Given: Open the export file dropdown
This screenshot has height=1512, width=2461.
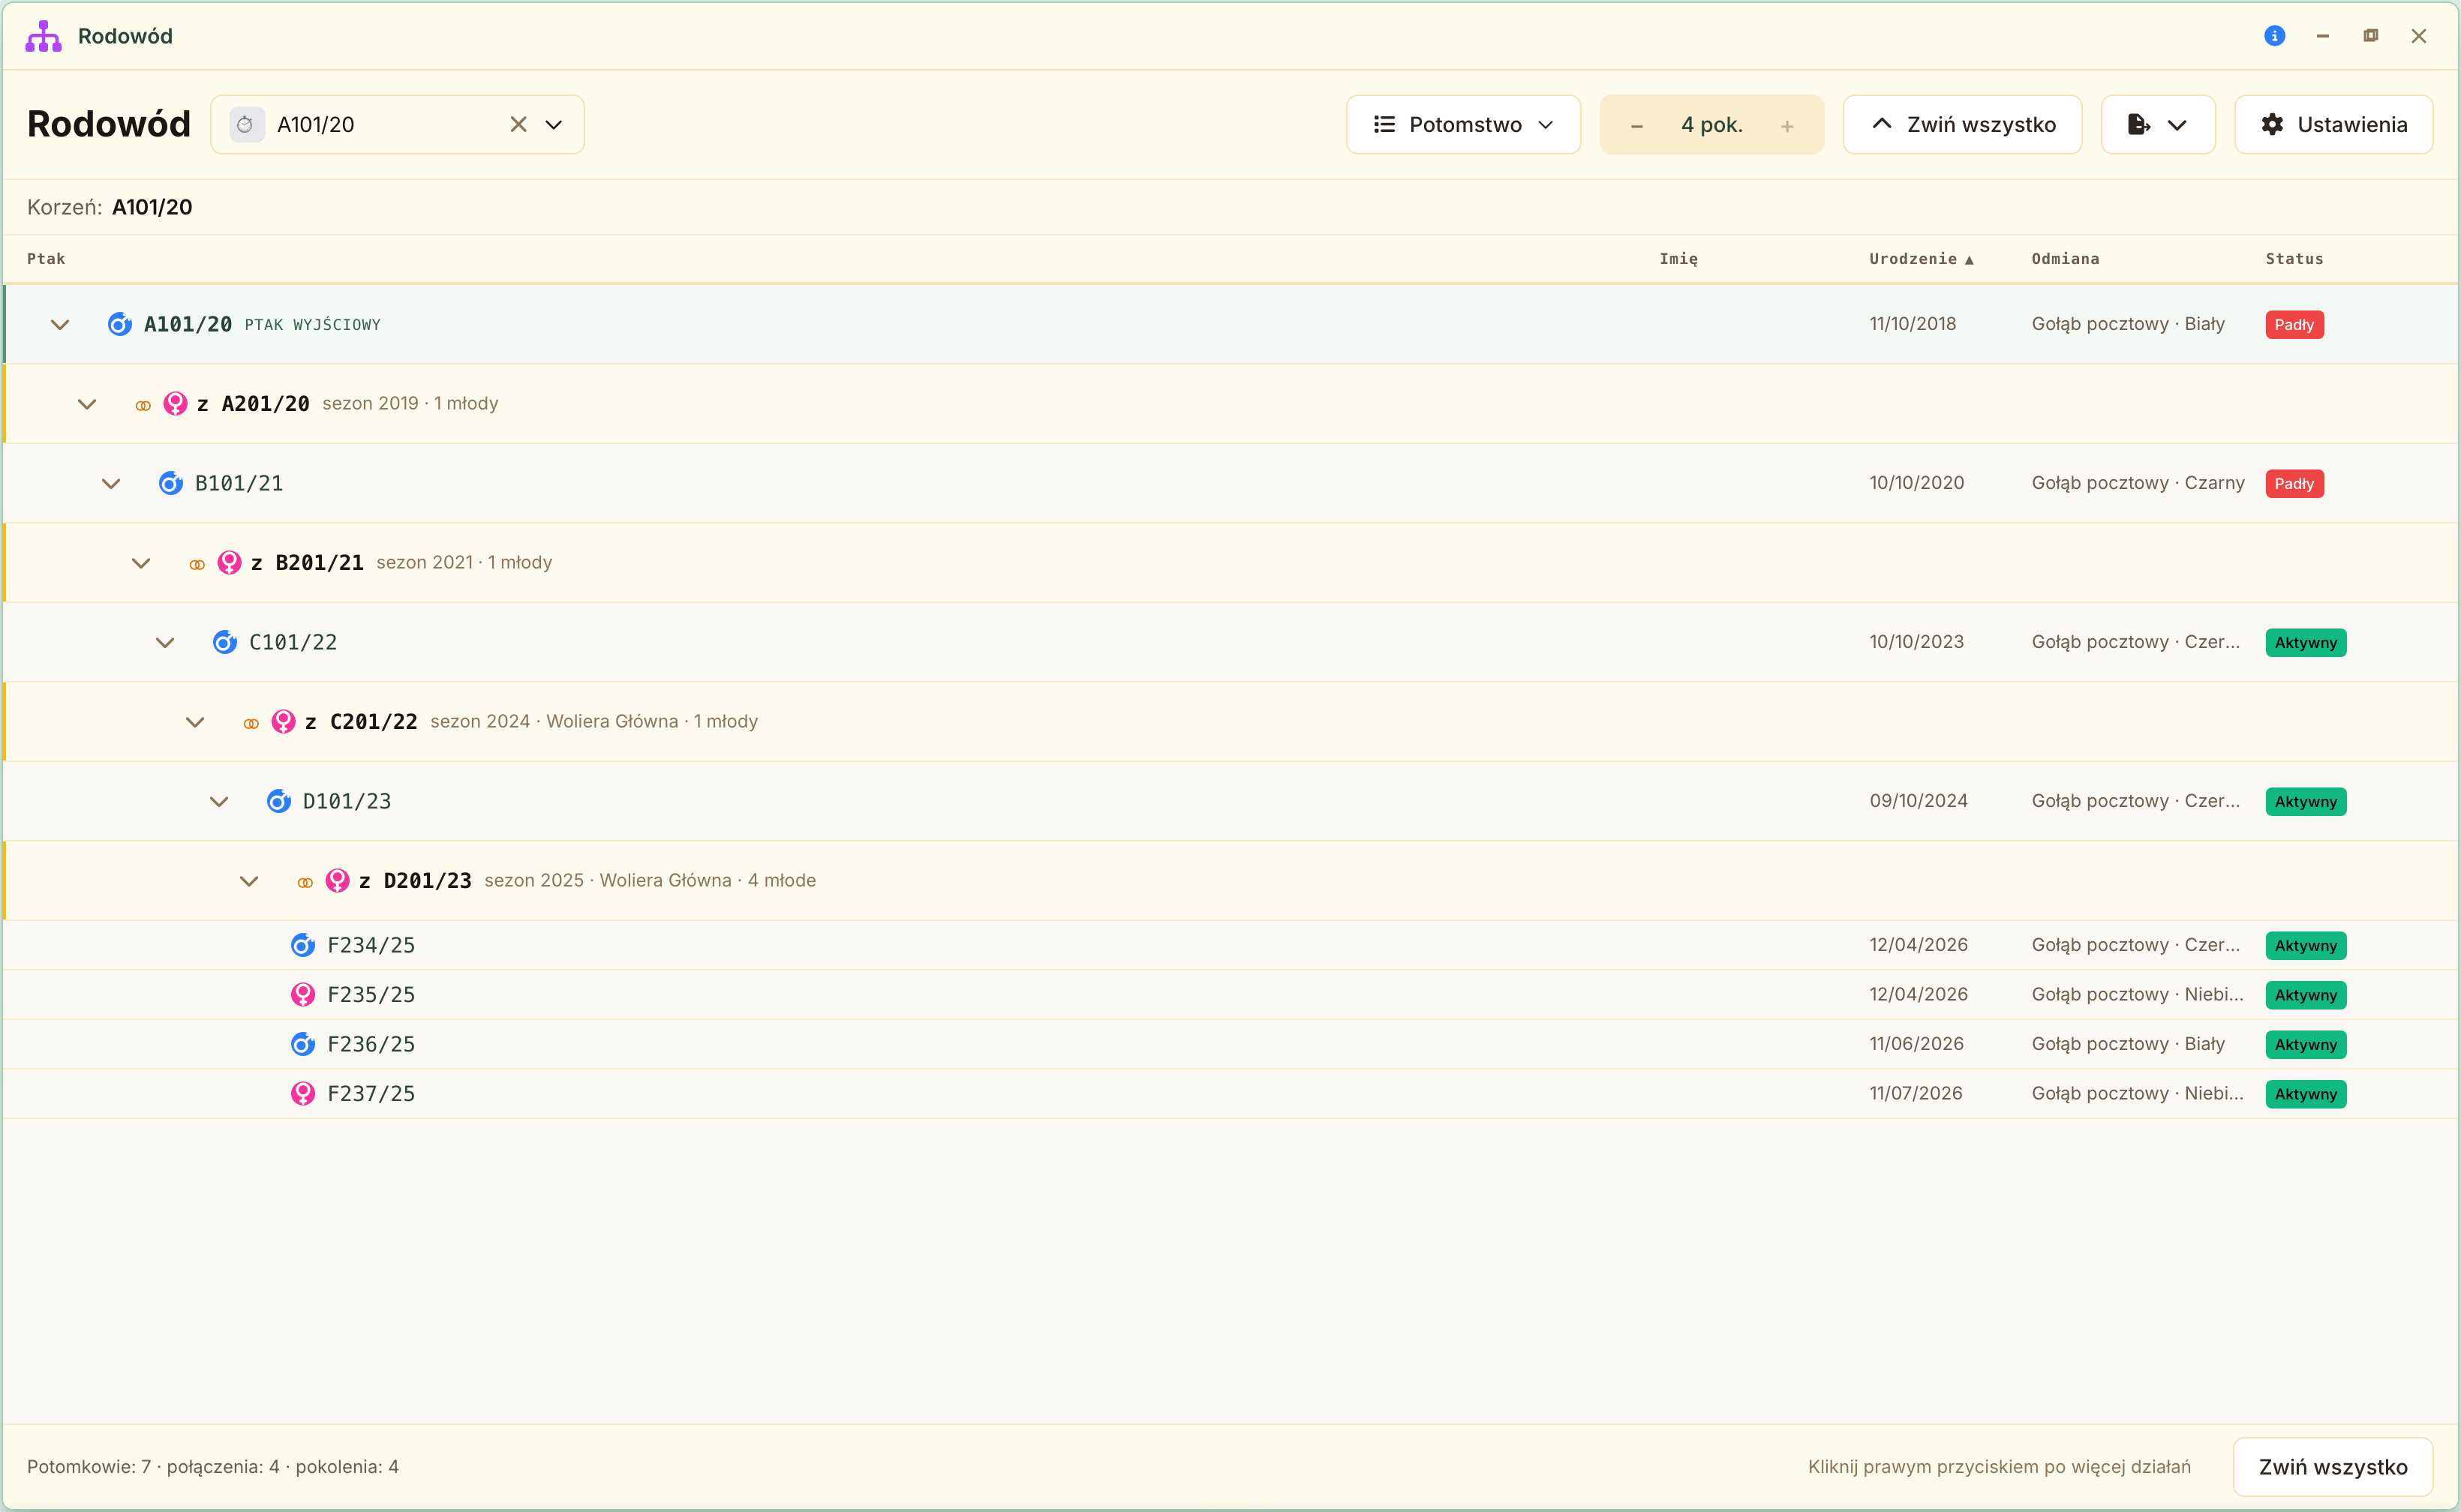Looking at the screenshot, I should [2158, 124].
